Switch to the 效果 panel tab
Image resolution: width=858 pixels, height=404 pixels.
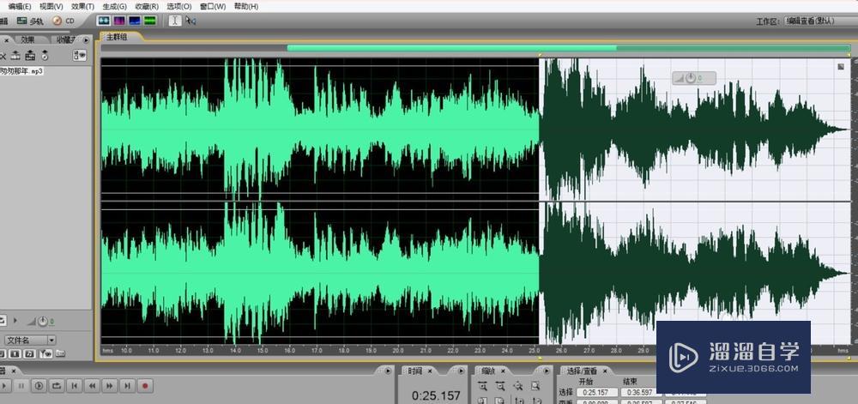(x=27, y=39)
